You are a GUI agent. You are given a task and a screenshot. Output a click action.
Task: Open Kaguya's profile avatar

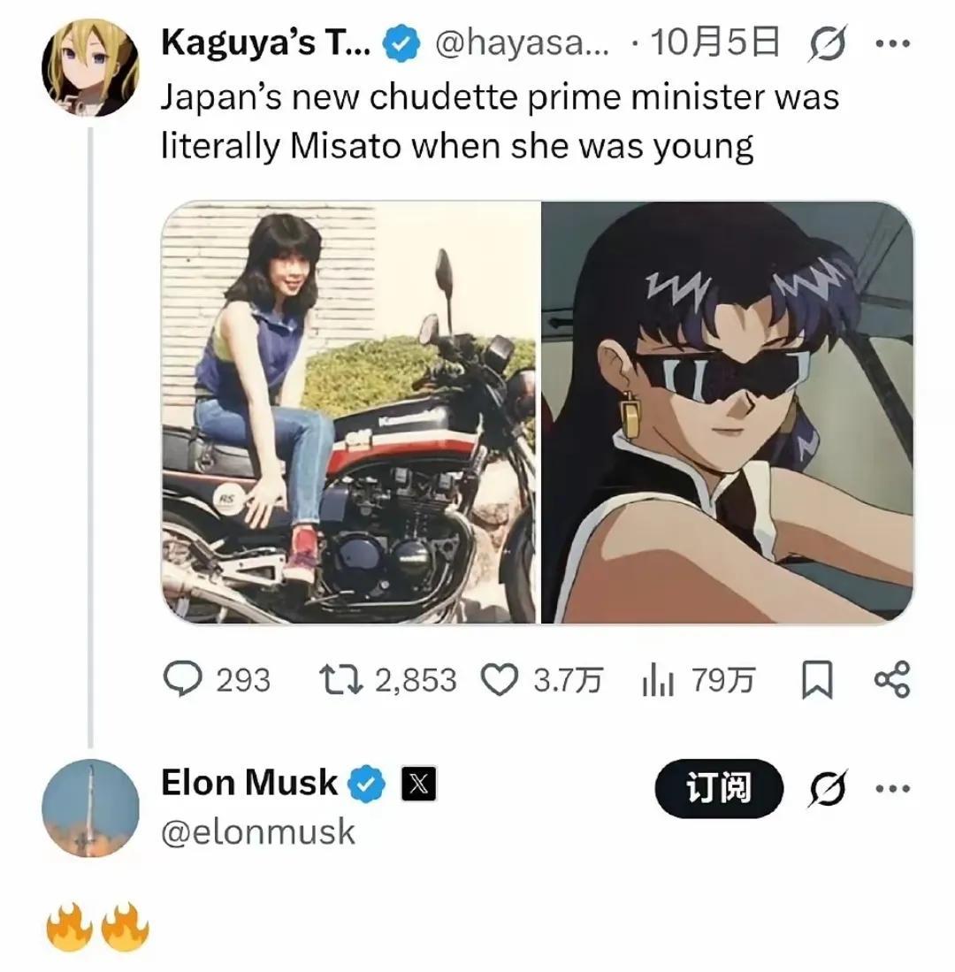coord(91,68)
